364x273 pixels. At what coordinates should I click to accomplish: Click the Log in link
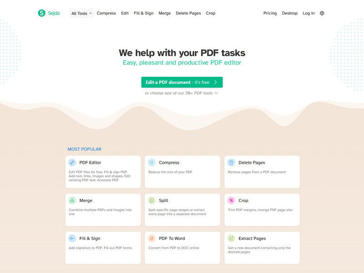[x=308, y=13]
